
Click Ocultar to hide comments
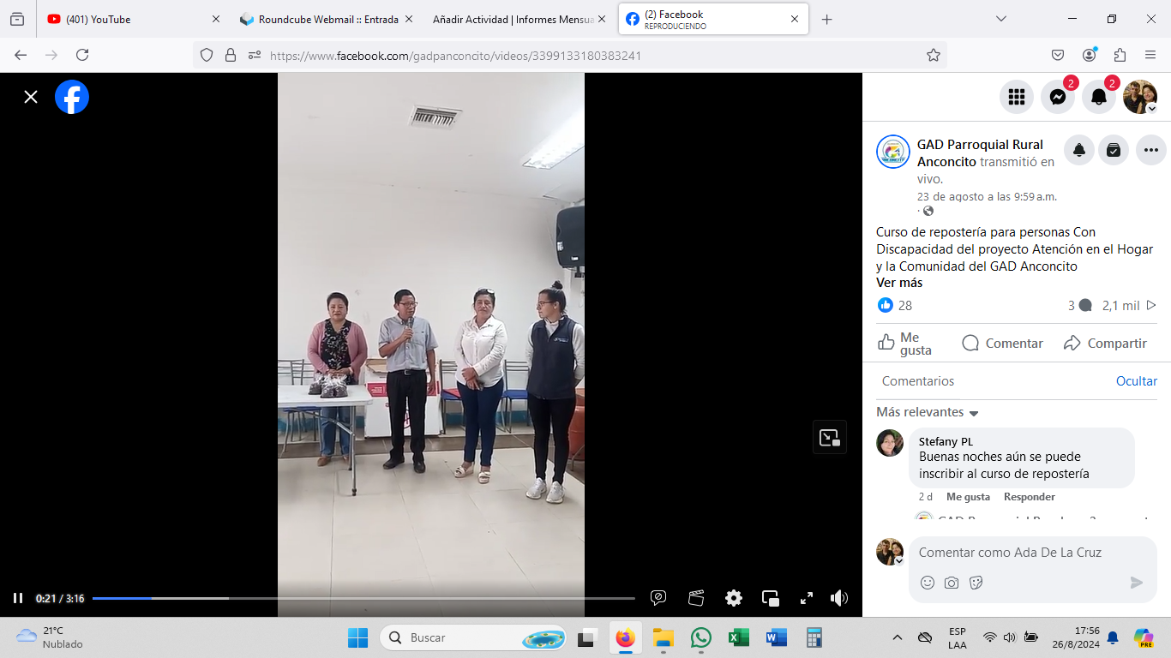point(1136,381)
